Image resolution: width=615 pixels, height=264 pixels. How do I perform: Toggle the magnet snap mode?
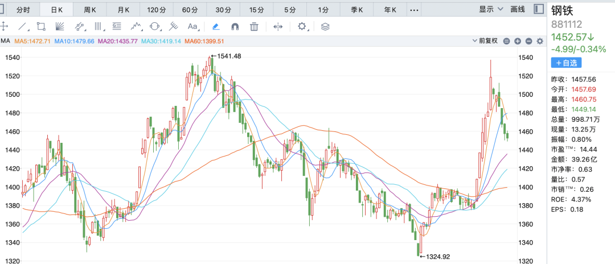[235, 26]
